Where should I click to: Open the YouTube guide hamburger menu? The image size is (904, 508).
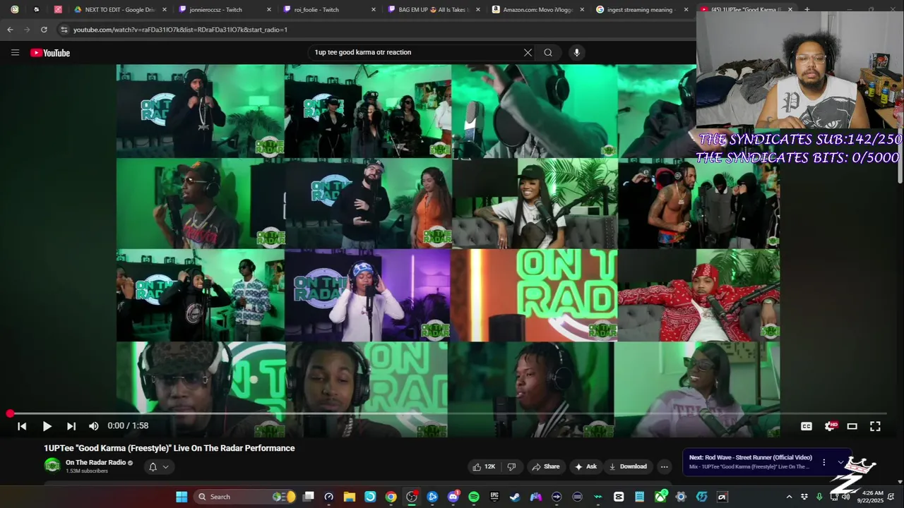pos(15,52)
